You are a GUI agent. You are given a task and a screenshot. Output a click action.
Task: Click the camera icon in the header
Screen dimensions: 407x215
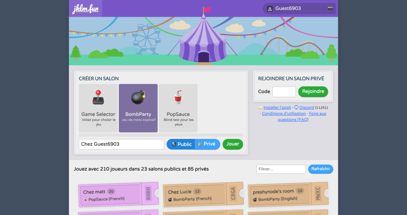[330, 8]
